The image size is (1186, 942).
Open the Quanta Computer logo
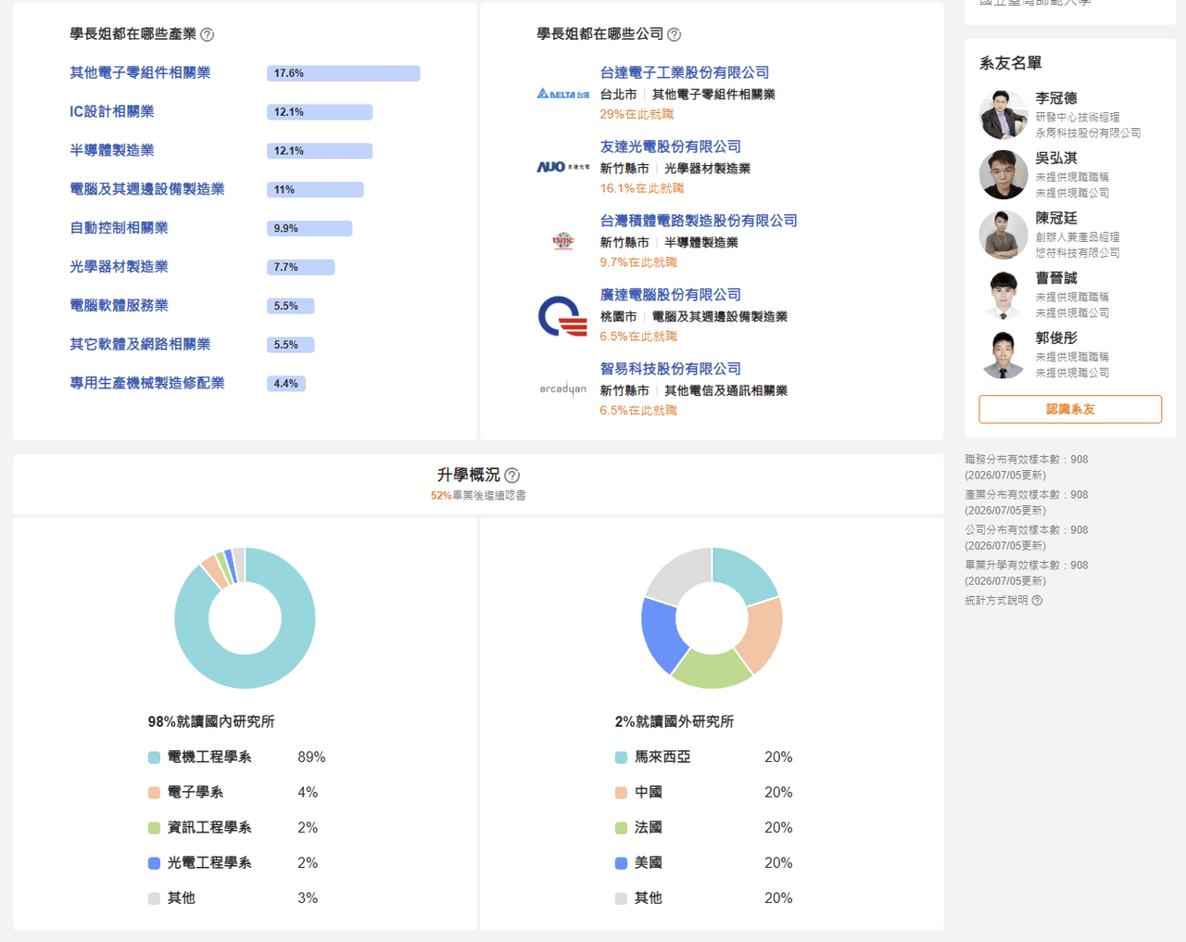click(x=563, y=316)
